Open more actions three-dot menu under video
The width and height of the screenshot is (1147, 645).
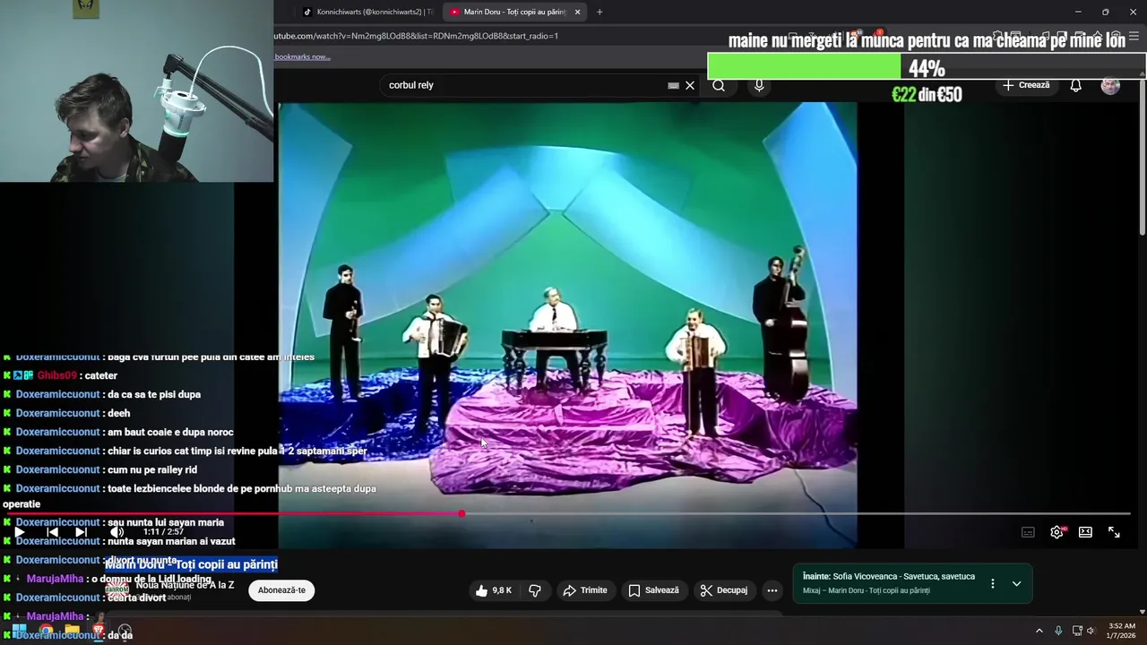click(772, 590)
